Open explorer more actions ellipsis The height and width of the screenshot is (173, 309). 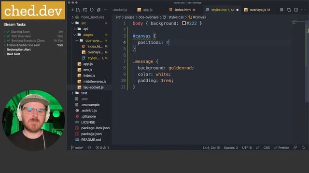point(106,10)
